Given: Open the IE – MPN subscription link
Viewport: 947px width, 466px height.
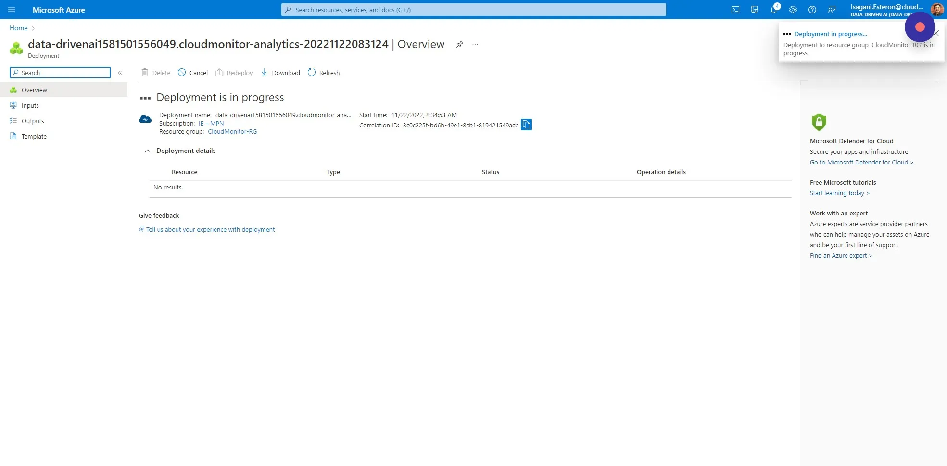Looking at the screenshot, I should pos(211,123).
